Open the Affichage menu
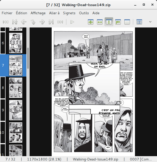This screenshot has height=162, width=157. (38, 13)
